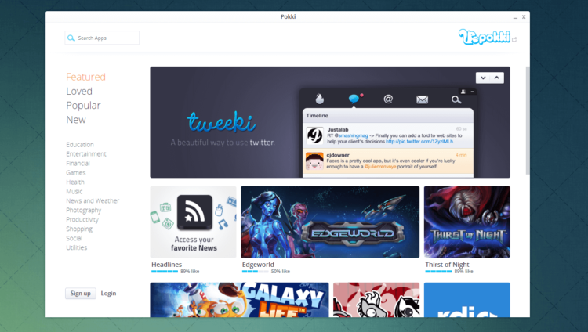Open the envelope messages icon in banner
Viewport: 588px width, 332px height.
click(423, 99)
